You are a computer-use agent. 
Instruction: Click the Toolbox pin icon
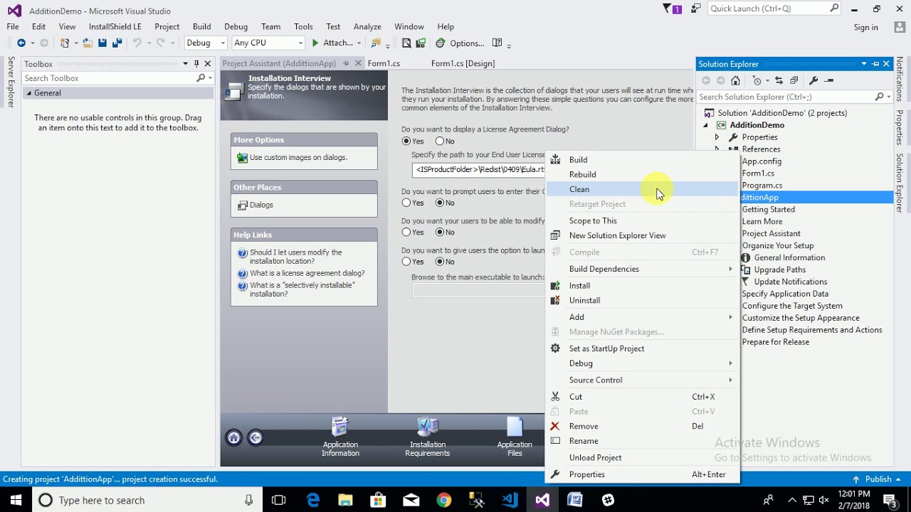[196, 64]
